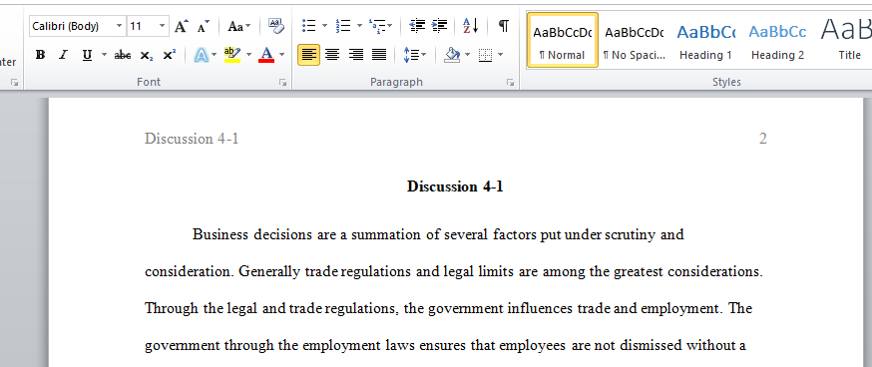Click the header text Discussion 4-1

192,139
